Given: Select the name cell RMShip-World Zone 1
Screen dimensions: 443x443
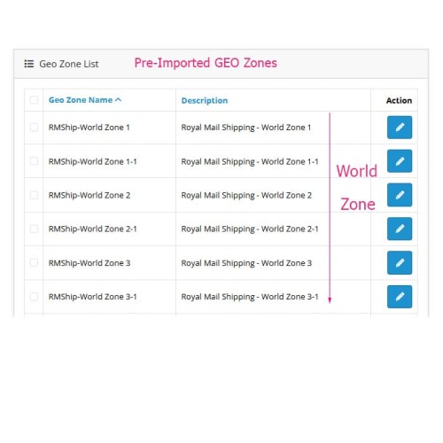Looking at the screenshot, I should [x=89, y=128].
